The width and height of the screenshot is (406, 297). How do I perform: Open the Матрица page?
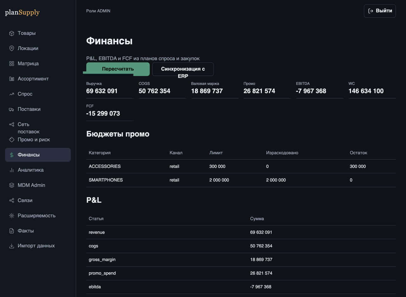tap(38, 64)
